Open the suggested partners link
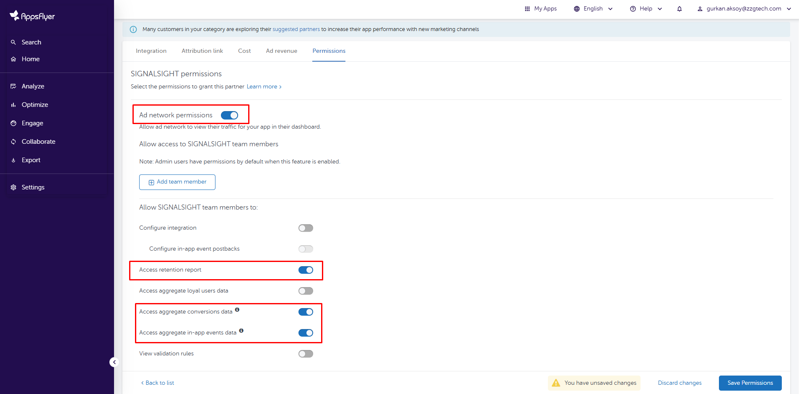Screen dimensions: 799x394 [296, 29]
